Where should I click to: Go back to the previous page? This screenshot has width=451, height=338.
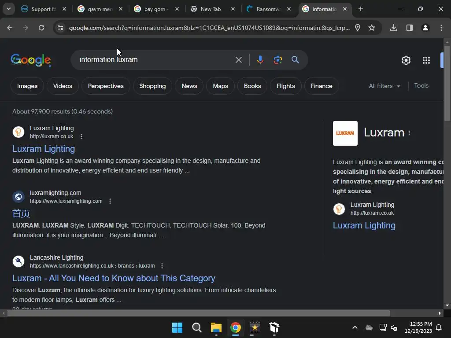[x=10, y=28]
